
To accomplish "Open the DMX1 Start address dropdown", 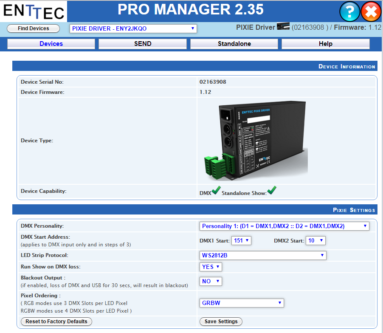I will point(241,240).
